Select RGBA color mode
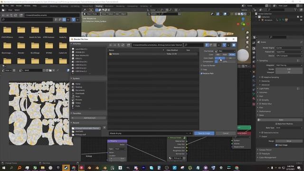This screenshot has height=171, width=304. pos(232,55)
